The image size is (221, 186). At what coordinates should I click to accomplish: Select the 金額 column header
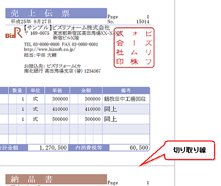coord(86,90)
